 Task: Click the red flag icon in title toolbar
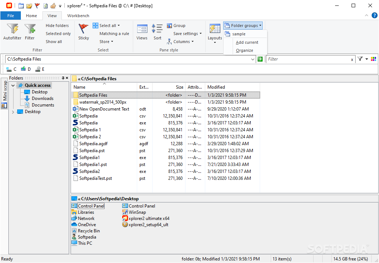pyautogui.click(x=37, y=5)
